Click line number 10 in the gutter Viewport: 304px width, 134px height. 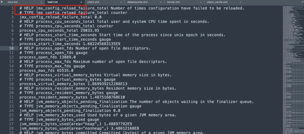(x=12, y=48)
